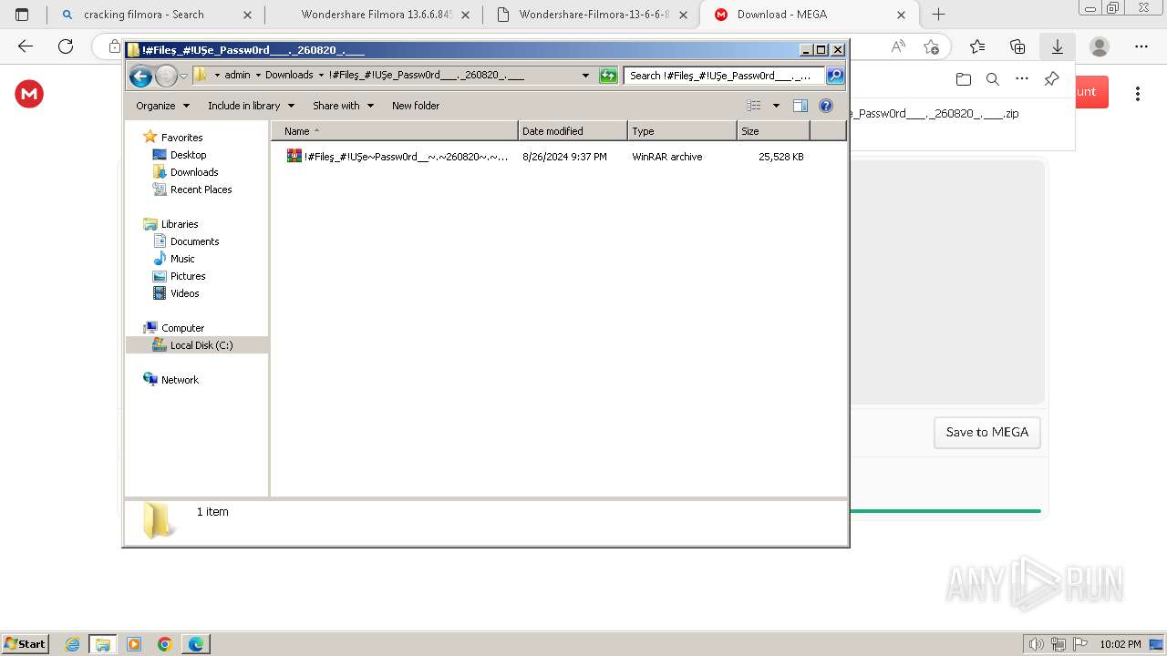Click the Read aloud icon
1167x656 pixels.
898,46
